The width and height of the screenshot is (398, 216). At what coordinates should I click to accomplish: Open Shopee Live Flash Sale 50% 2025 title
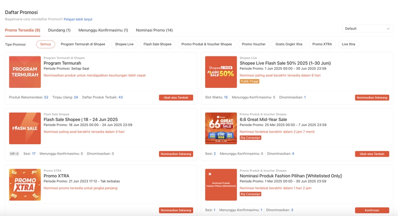click(x=285, y=63)
